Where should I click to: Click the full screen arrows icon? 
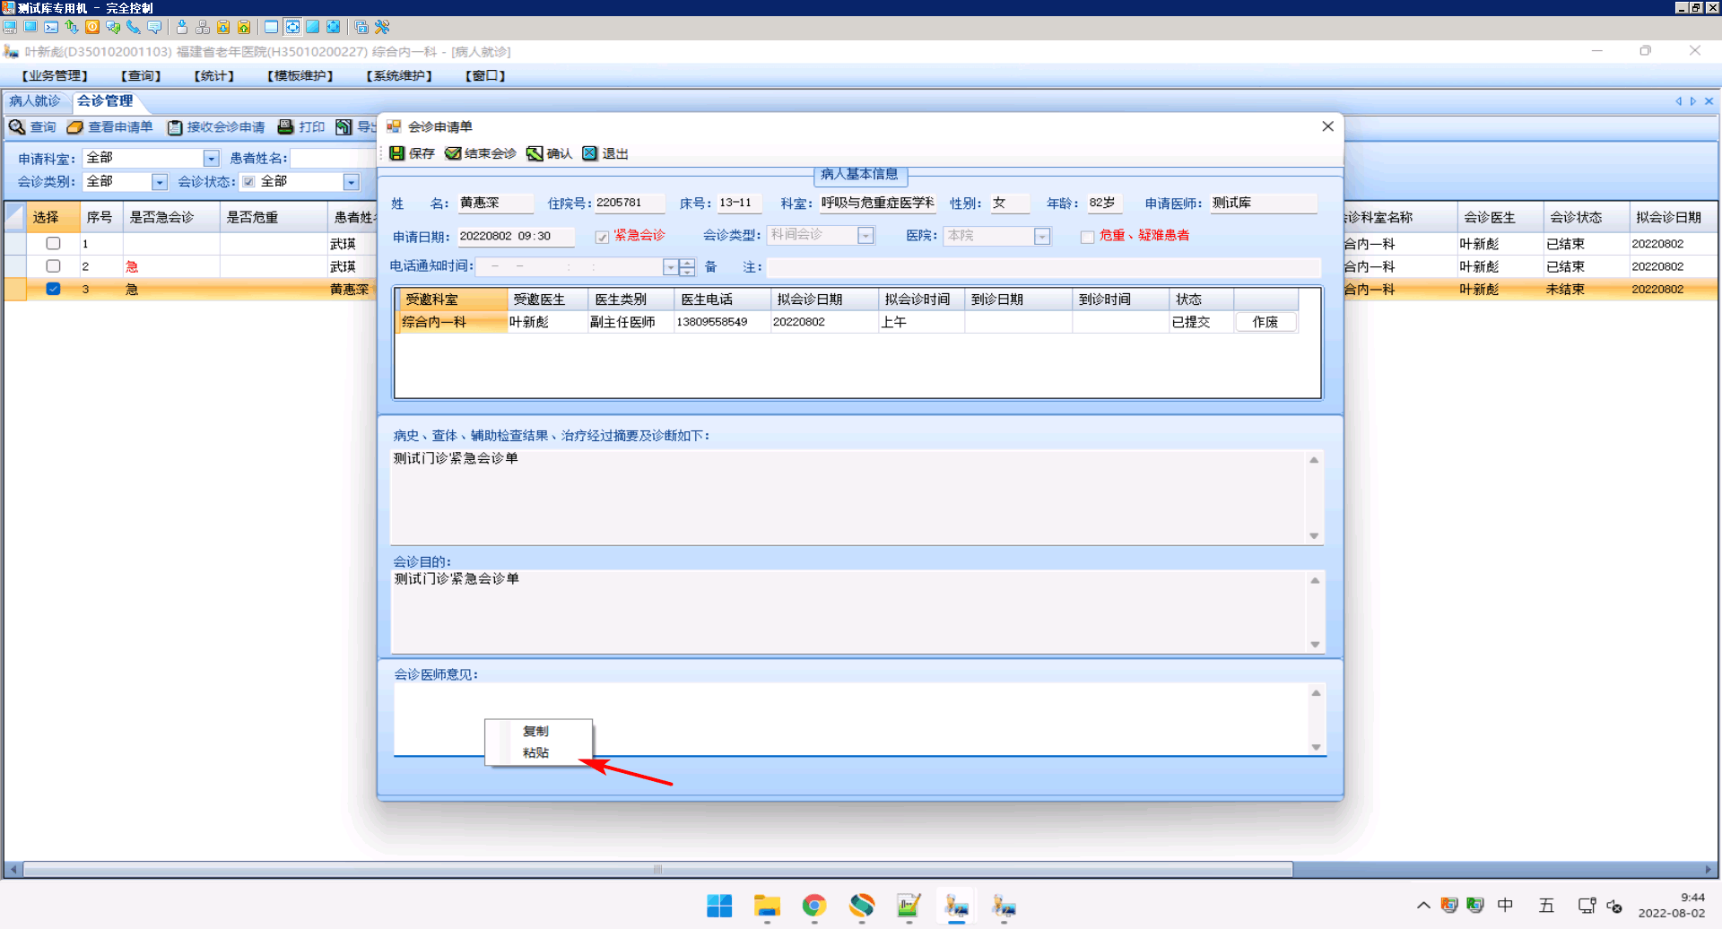pyautogui.click(x=334, y=27)
